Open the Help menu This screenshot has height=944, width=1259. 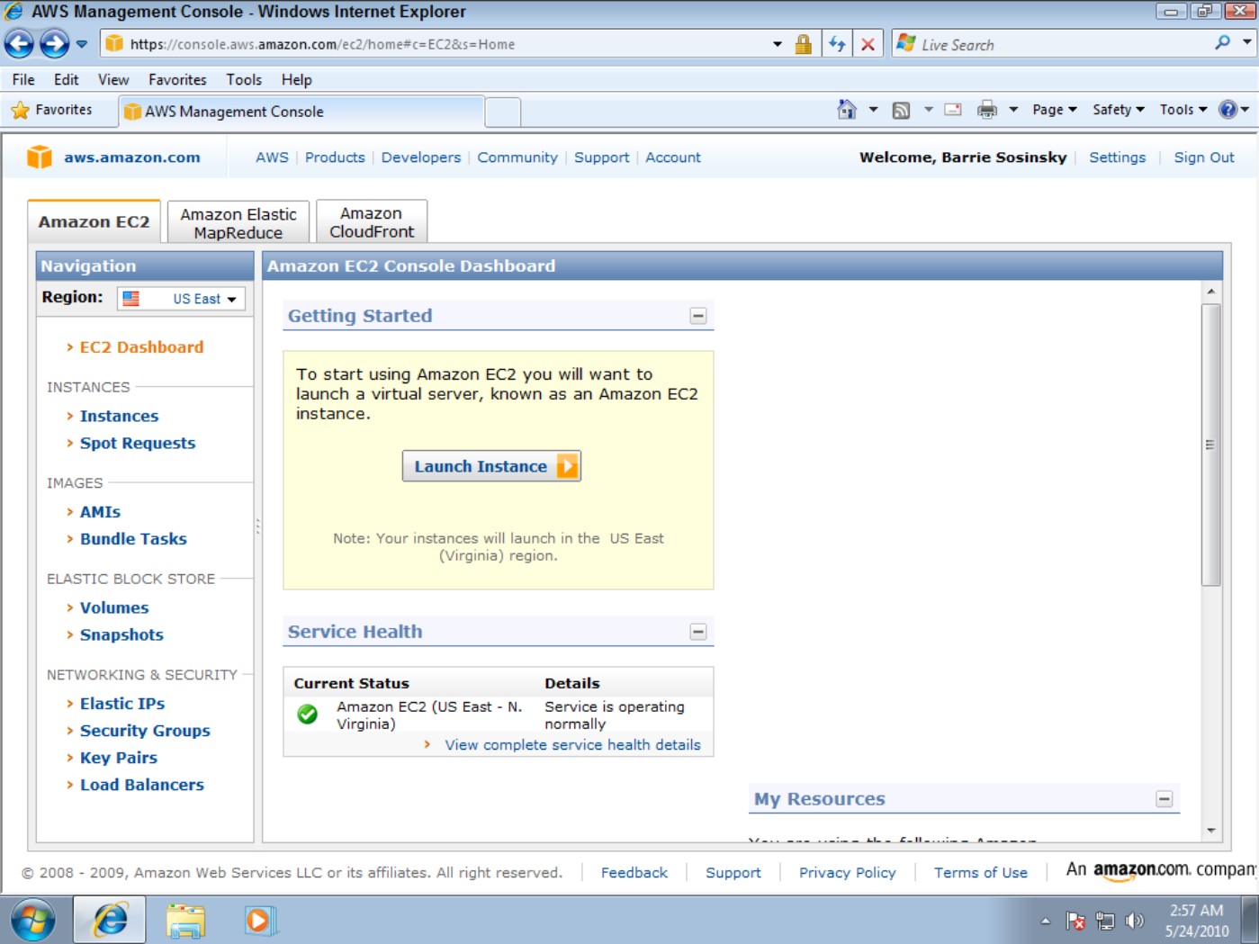296,79
